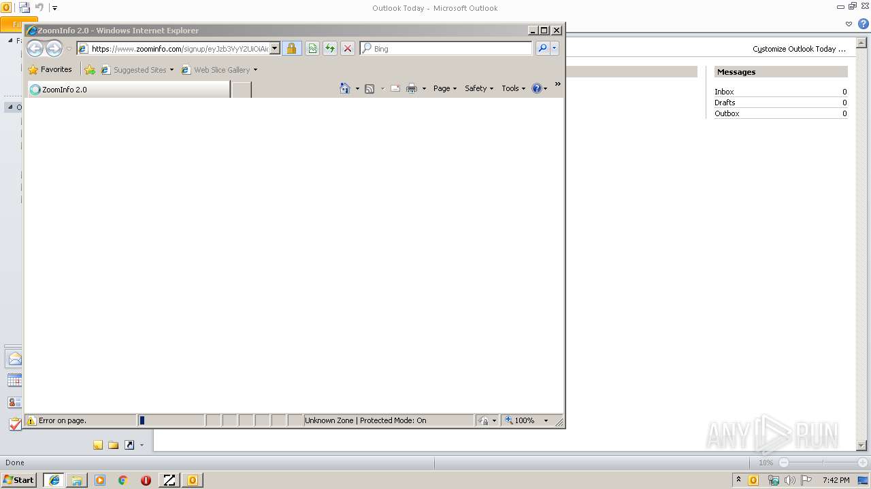Open Web Slice Gallery link
The image size is (871, 489).
(216, 69)
